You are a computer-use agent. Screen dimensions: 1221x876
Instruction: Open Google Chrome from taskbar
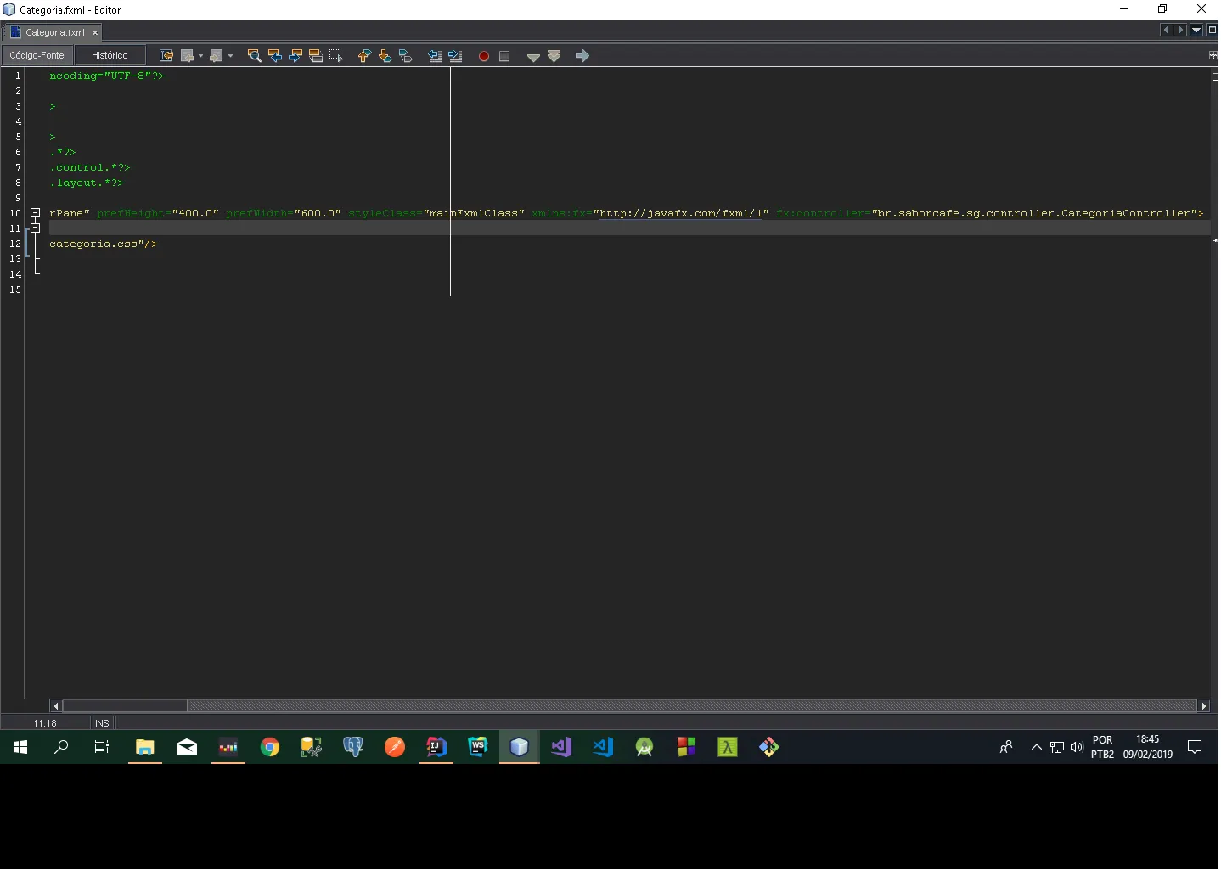[x=270, y=748]
